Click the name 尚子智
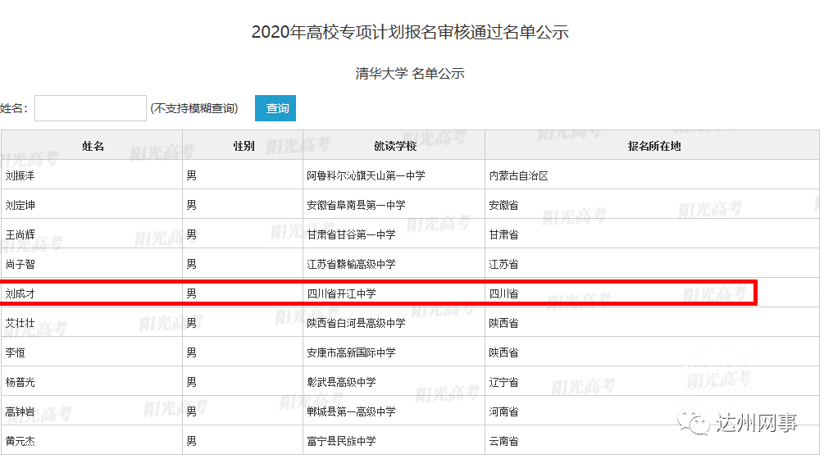Viewport: 824px width, 459px height. click(20, 264)
